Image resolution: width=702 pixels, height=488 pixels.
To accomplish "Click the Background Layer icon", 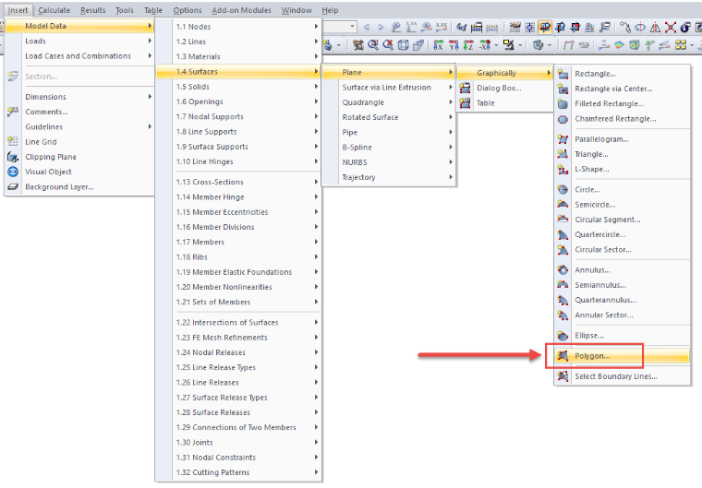I will (13, 187).
